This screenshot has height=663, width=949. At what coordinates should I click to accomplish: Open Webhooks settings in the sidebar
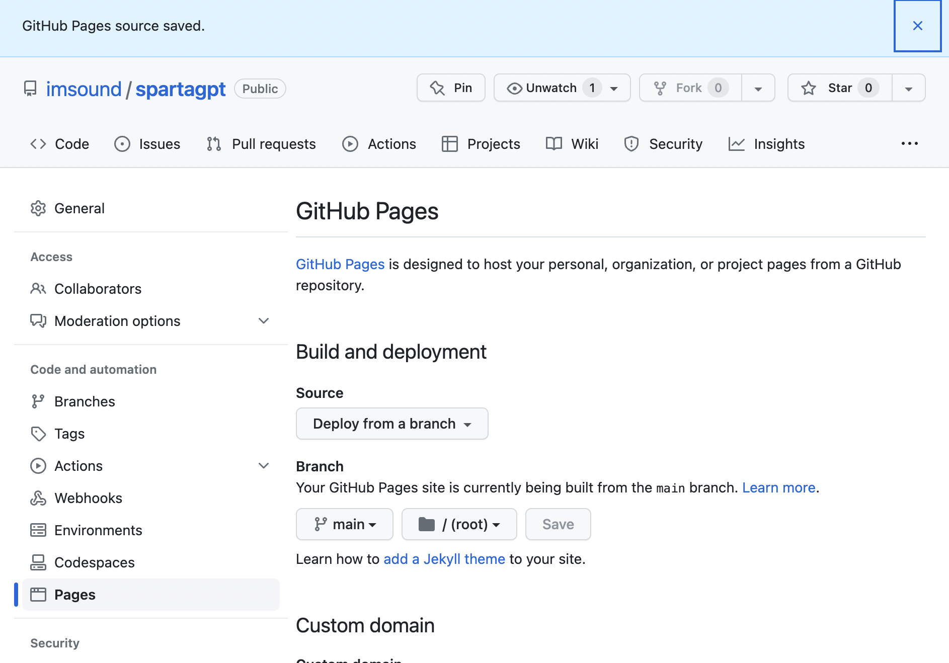pos(151,498)
